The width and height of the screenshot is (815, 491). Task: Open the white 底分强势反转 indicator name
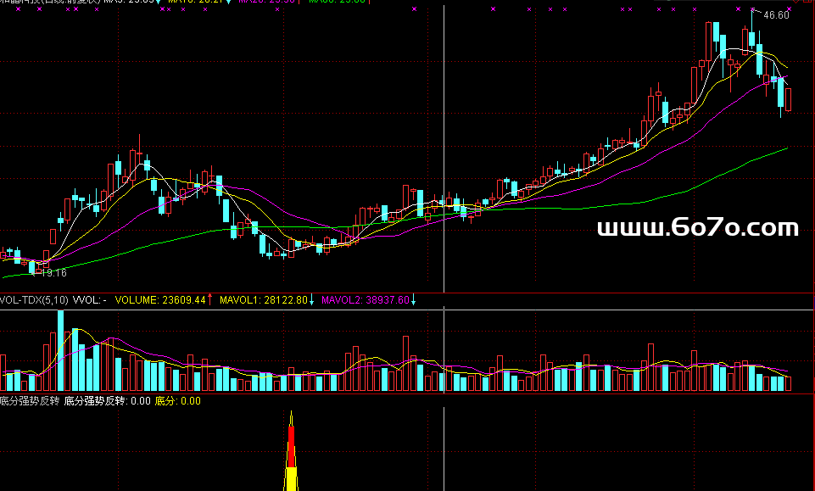[30, 401]
